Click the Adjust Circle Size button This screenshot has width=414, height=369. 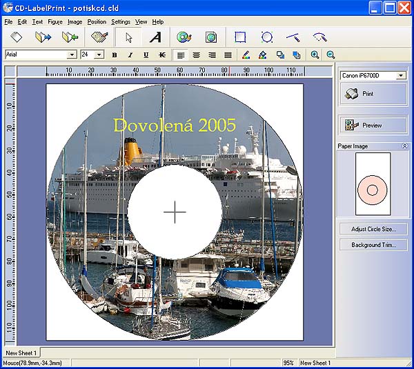[373, 229]
